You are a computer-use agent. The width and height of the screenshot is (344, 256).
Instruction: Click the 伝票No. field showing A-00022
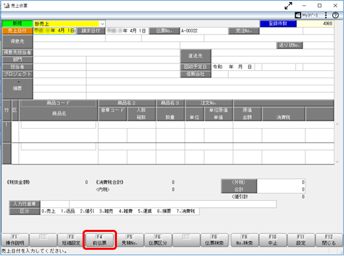pos(204,31)
